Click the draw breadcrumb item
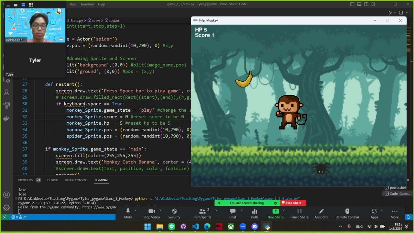The height and width of the screenshot is (233, 414). pos(94,20)
